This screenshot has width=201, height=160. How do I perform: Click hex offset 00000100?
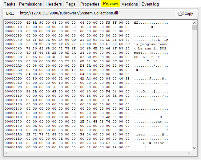13,92
